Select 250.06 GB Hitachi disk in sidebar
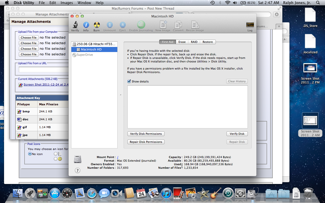The image size is (325, 203). coord(94,44)
